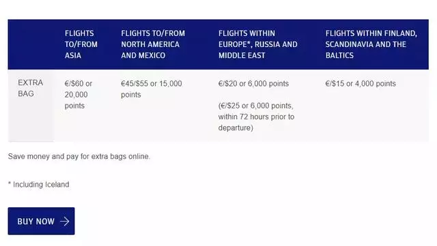The width and height of the screenshot is (437, 246).
Task: Click the AND MEXICO text in header
Action: (143, 55)
